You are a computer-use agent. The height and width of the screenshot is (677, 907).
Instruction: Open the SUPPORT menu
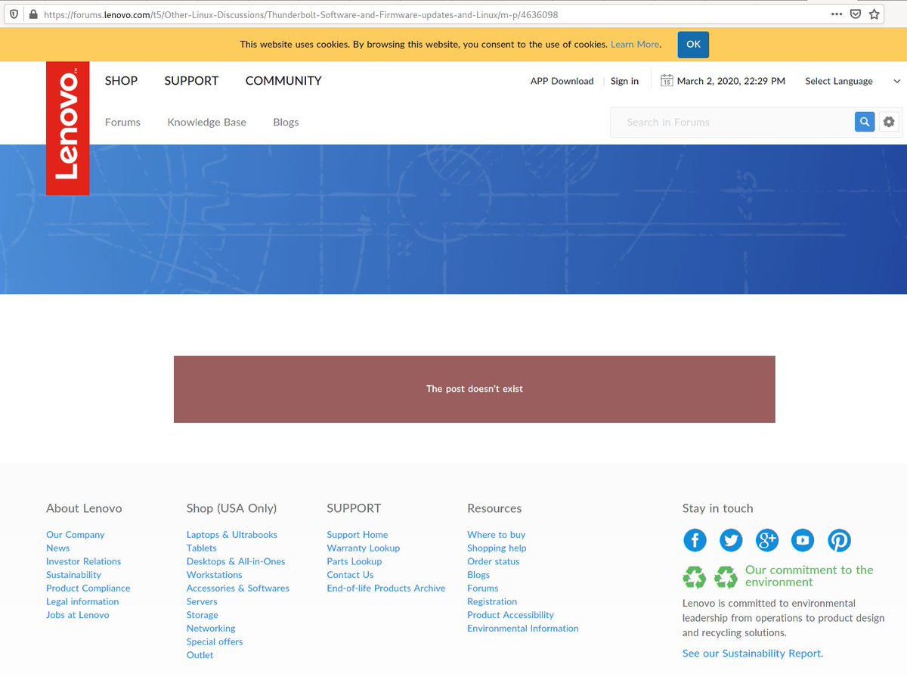(191, 81)
